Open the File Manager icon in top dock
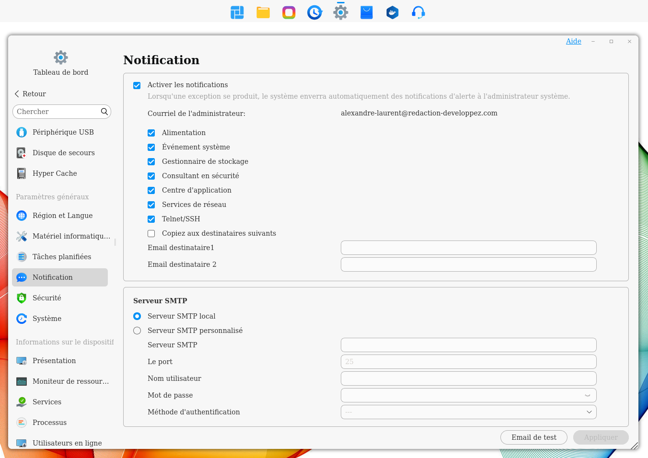The width and height of the screenshot is (648, 458). coord(263,12)
